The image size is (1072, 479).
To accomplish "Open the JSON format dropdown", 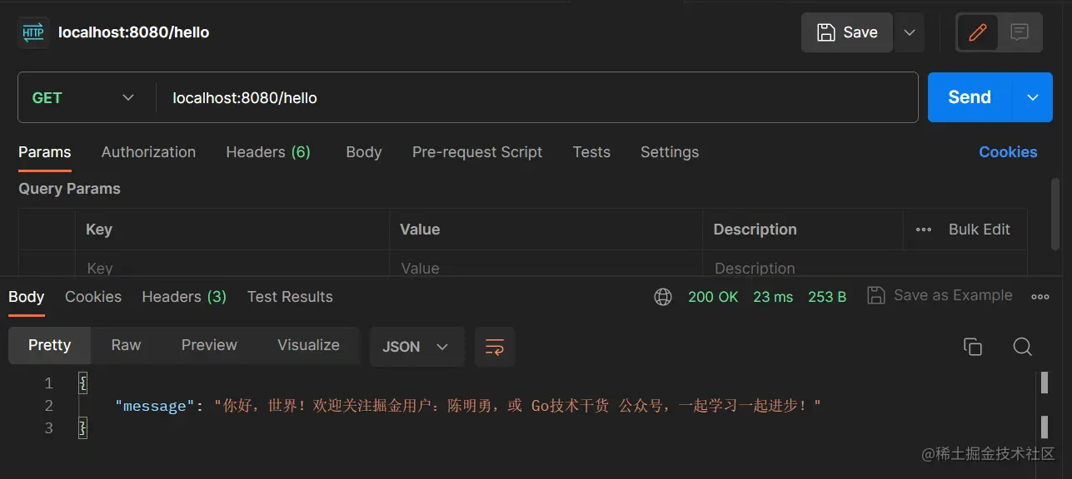I will (416, 347).
